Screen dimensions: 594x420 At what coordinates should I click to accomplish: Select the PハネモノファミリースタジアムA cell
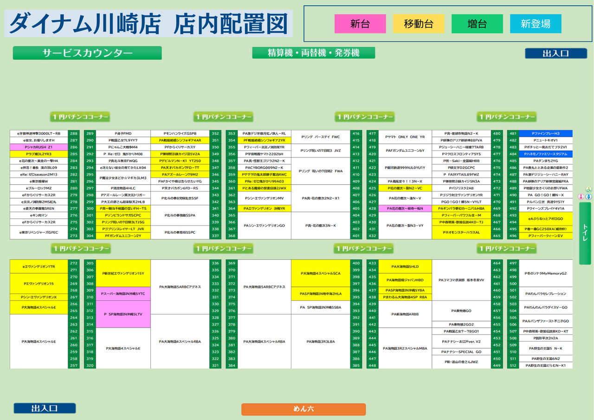pos(546,154)
